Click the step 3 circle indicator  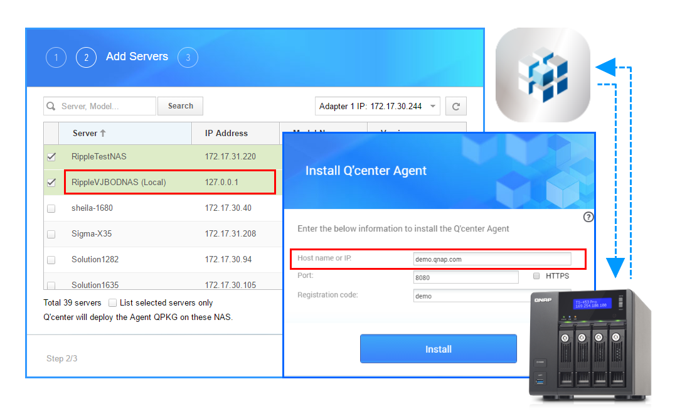pos(188,58)
